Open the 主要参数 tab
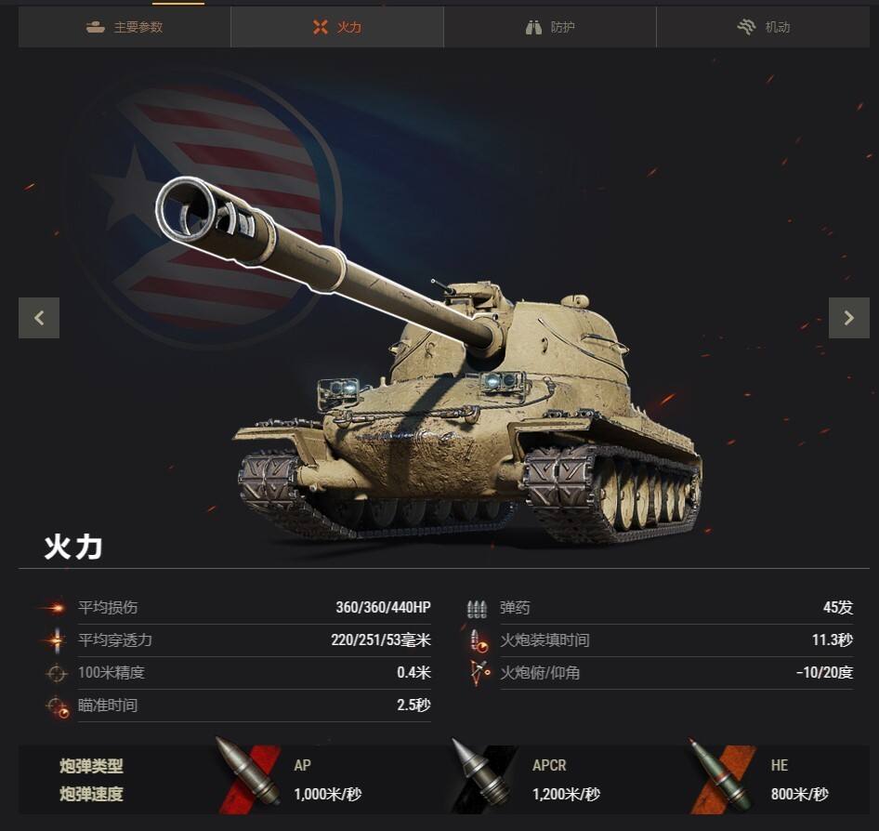 coord(125,27)
